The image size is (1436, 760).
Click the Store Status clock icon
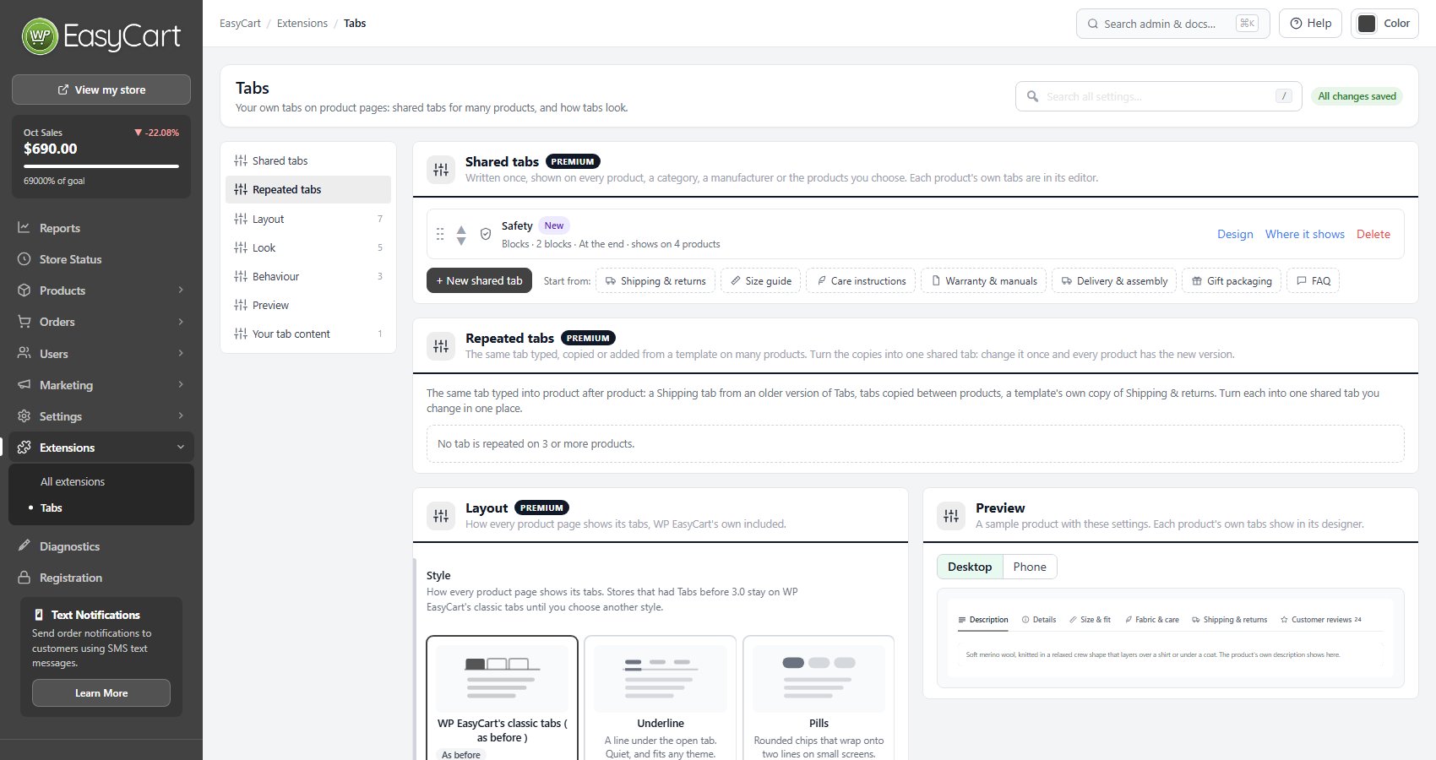click(24, 259)
